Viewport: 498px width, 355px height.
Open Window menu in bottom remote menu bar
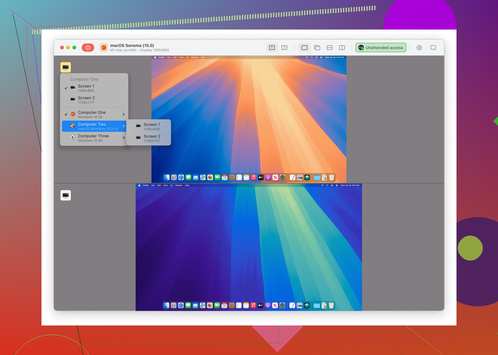179,185
